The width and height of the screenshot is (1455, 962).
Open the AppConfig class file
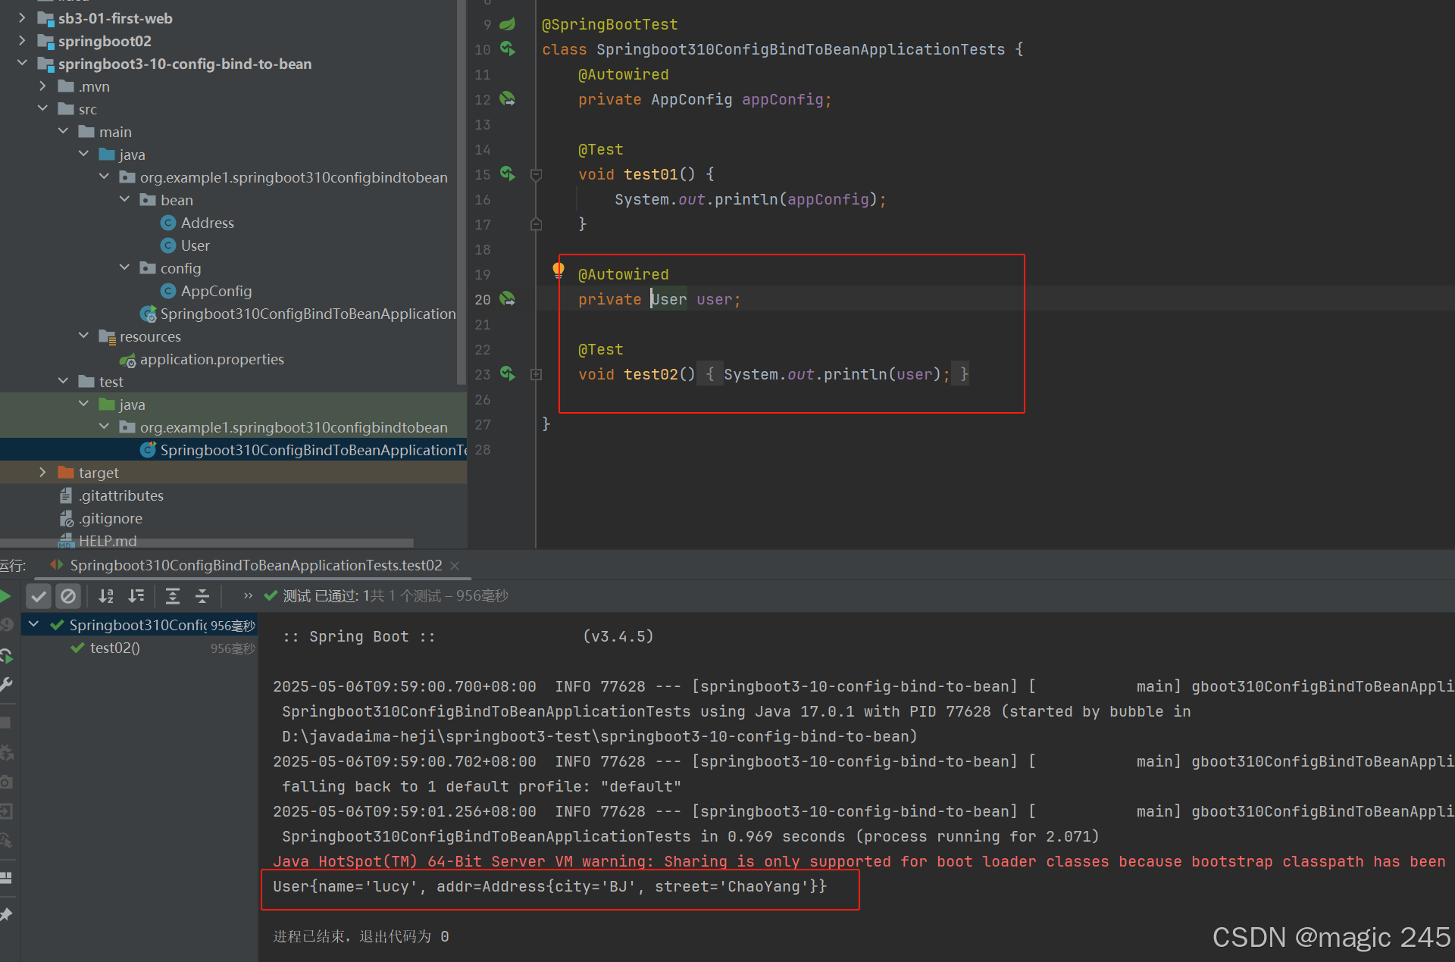[216, 291]
